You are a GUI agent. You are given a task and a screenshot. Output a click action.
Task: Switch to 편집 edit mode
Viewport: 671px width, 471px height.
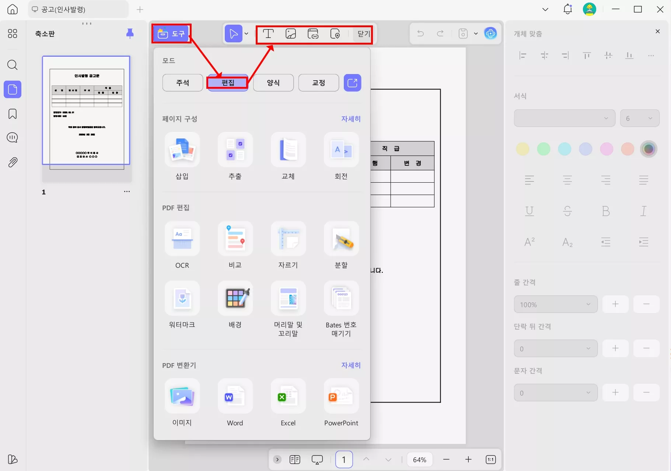coord(228,83)
